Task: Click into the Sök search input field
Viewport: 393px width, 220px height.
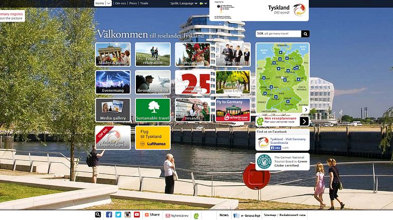Action: click(278, 34)
